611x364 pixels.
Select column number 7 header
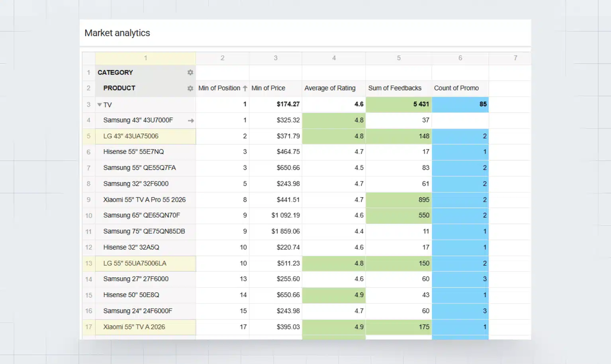[515, 58]
